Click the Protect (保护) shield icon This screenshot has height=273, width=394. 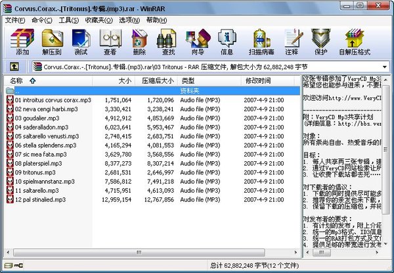tap(321, 41)
